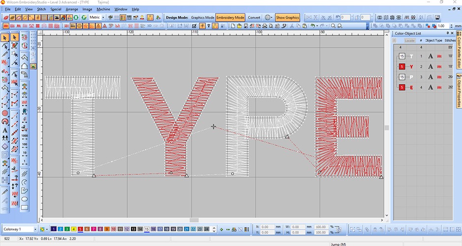Click the Convert button

[x=254, y=17]
